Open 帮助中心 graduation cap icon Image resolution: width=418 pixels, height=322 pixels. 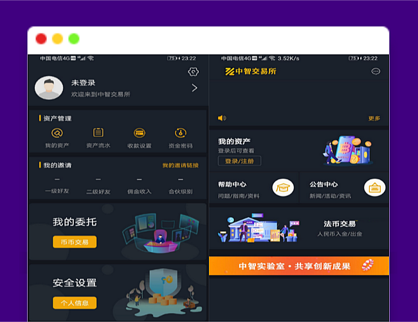click(283, 187)
